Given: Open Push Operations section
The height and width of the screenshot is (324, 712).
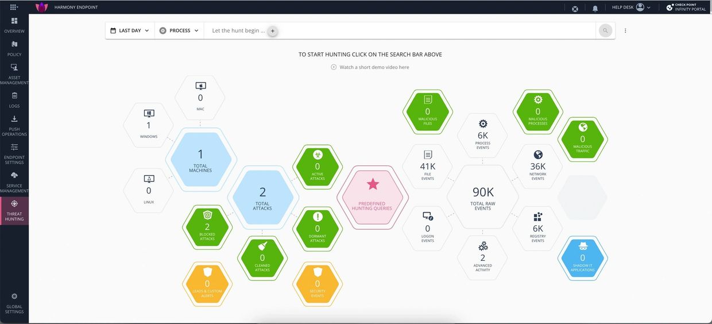Looking at the screenshot, I should pos(14,125).
